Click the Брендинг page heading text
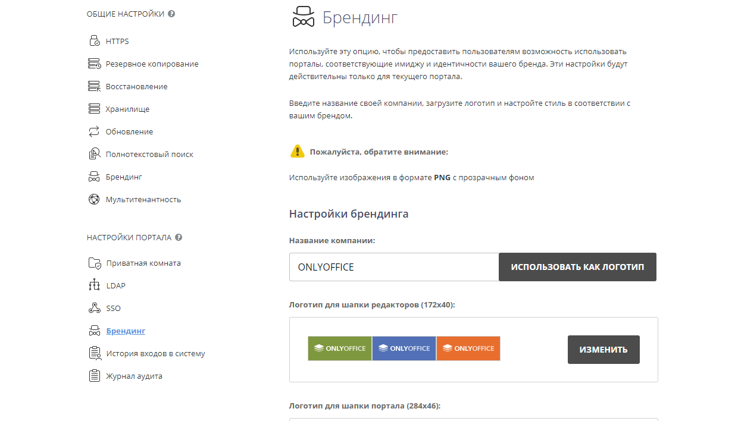 pos(360,18)
